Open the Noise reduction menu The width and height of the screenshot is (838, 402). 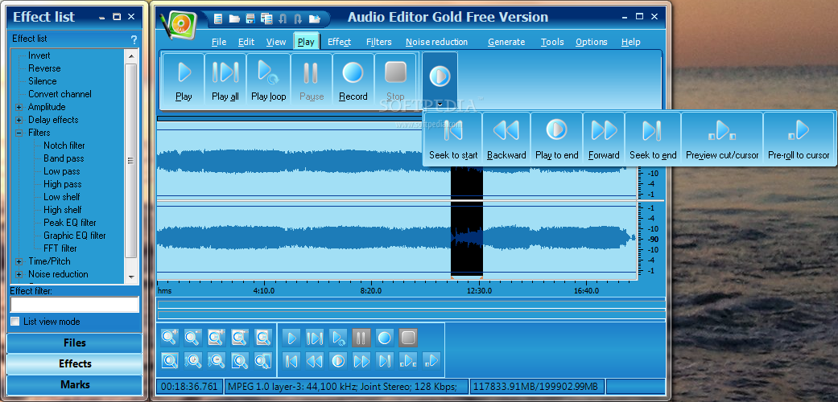click(x=436, y=42)
